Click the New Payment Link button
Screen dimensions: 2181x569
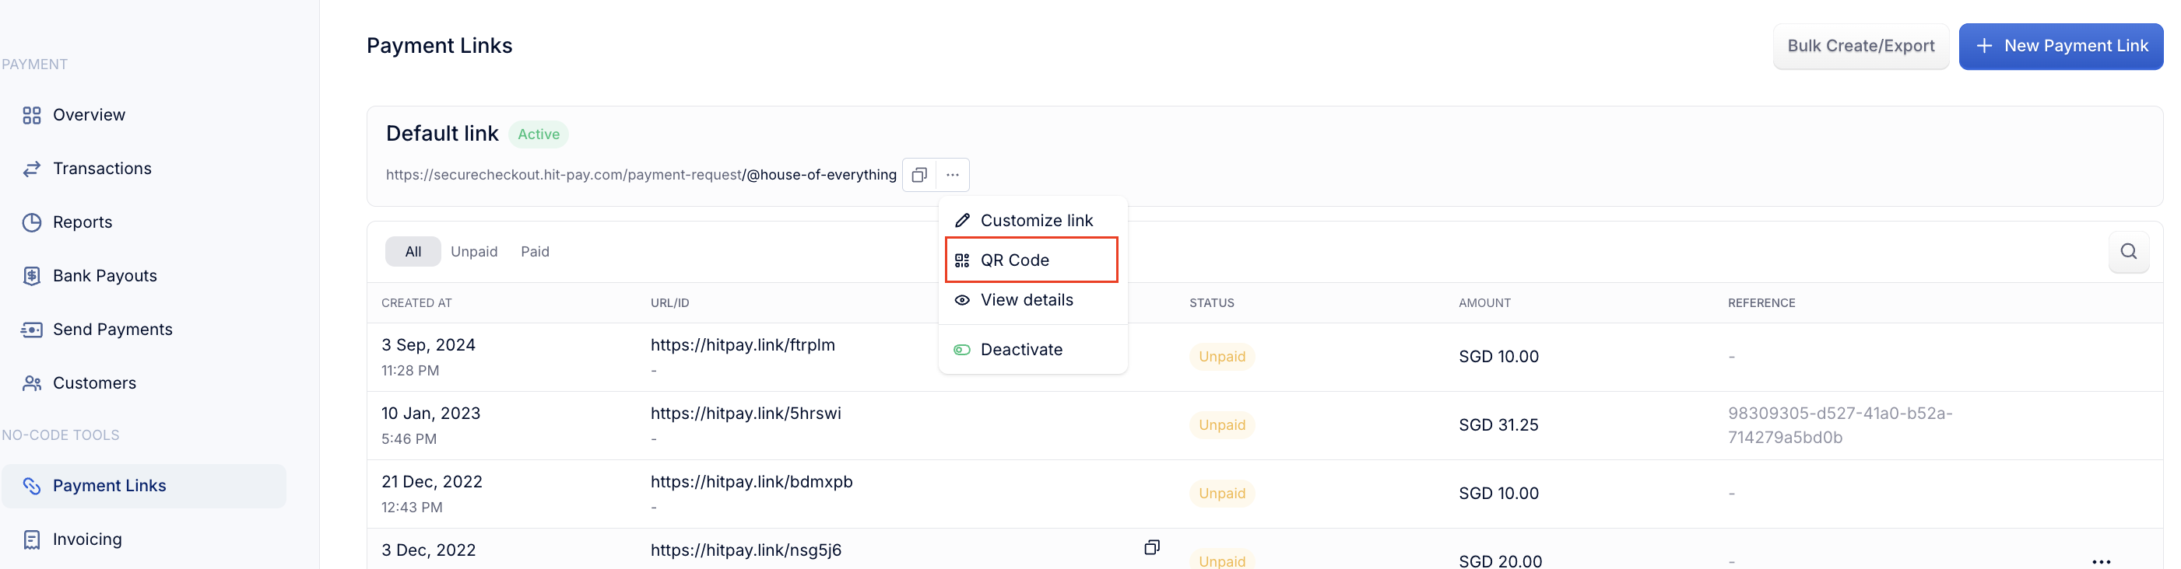(2060, 47)
